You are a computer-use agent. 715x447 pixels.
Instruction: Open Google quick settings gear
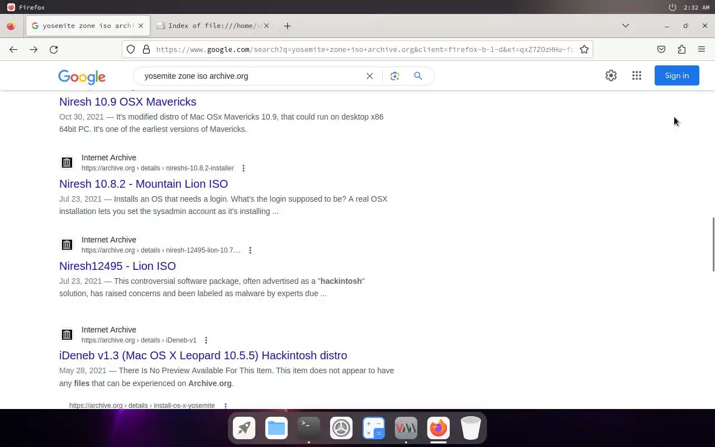[611, 75]
